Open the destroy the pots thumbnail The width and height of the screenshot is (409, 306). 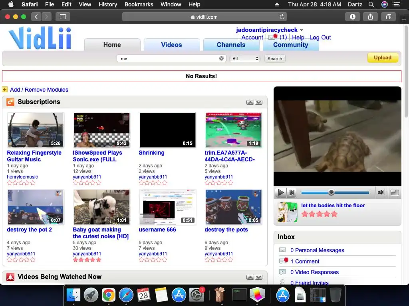[x=233, y=207]
